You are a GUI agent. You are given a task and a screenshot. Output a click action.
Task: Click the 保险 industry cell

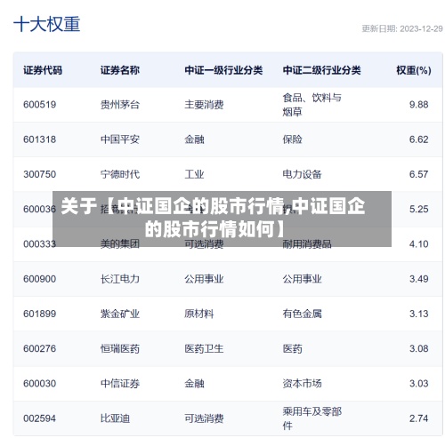pyautogui.click(x=292, y=139)
